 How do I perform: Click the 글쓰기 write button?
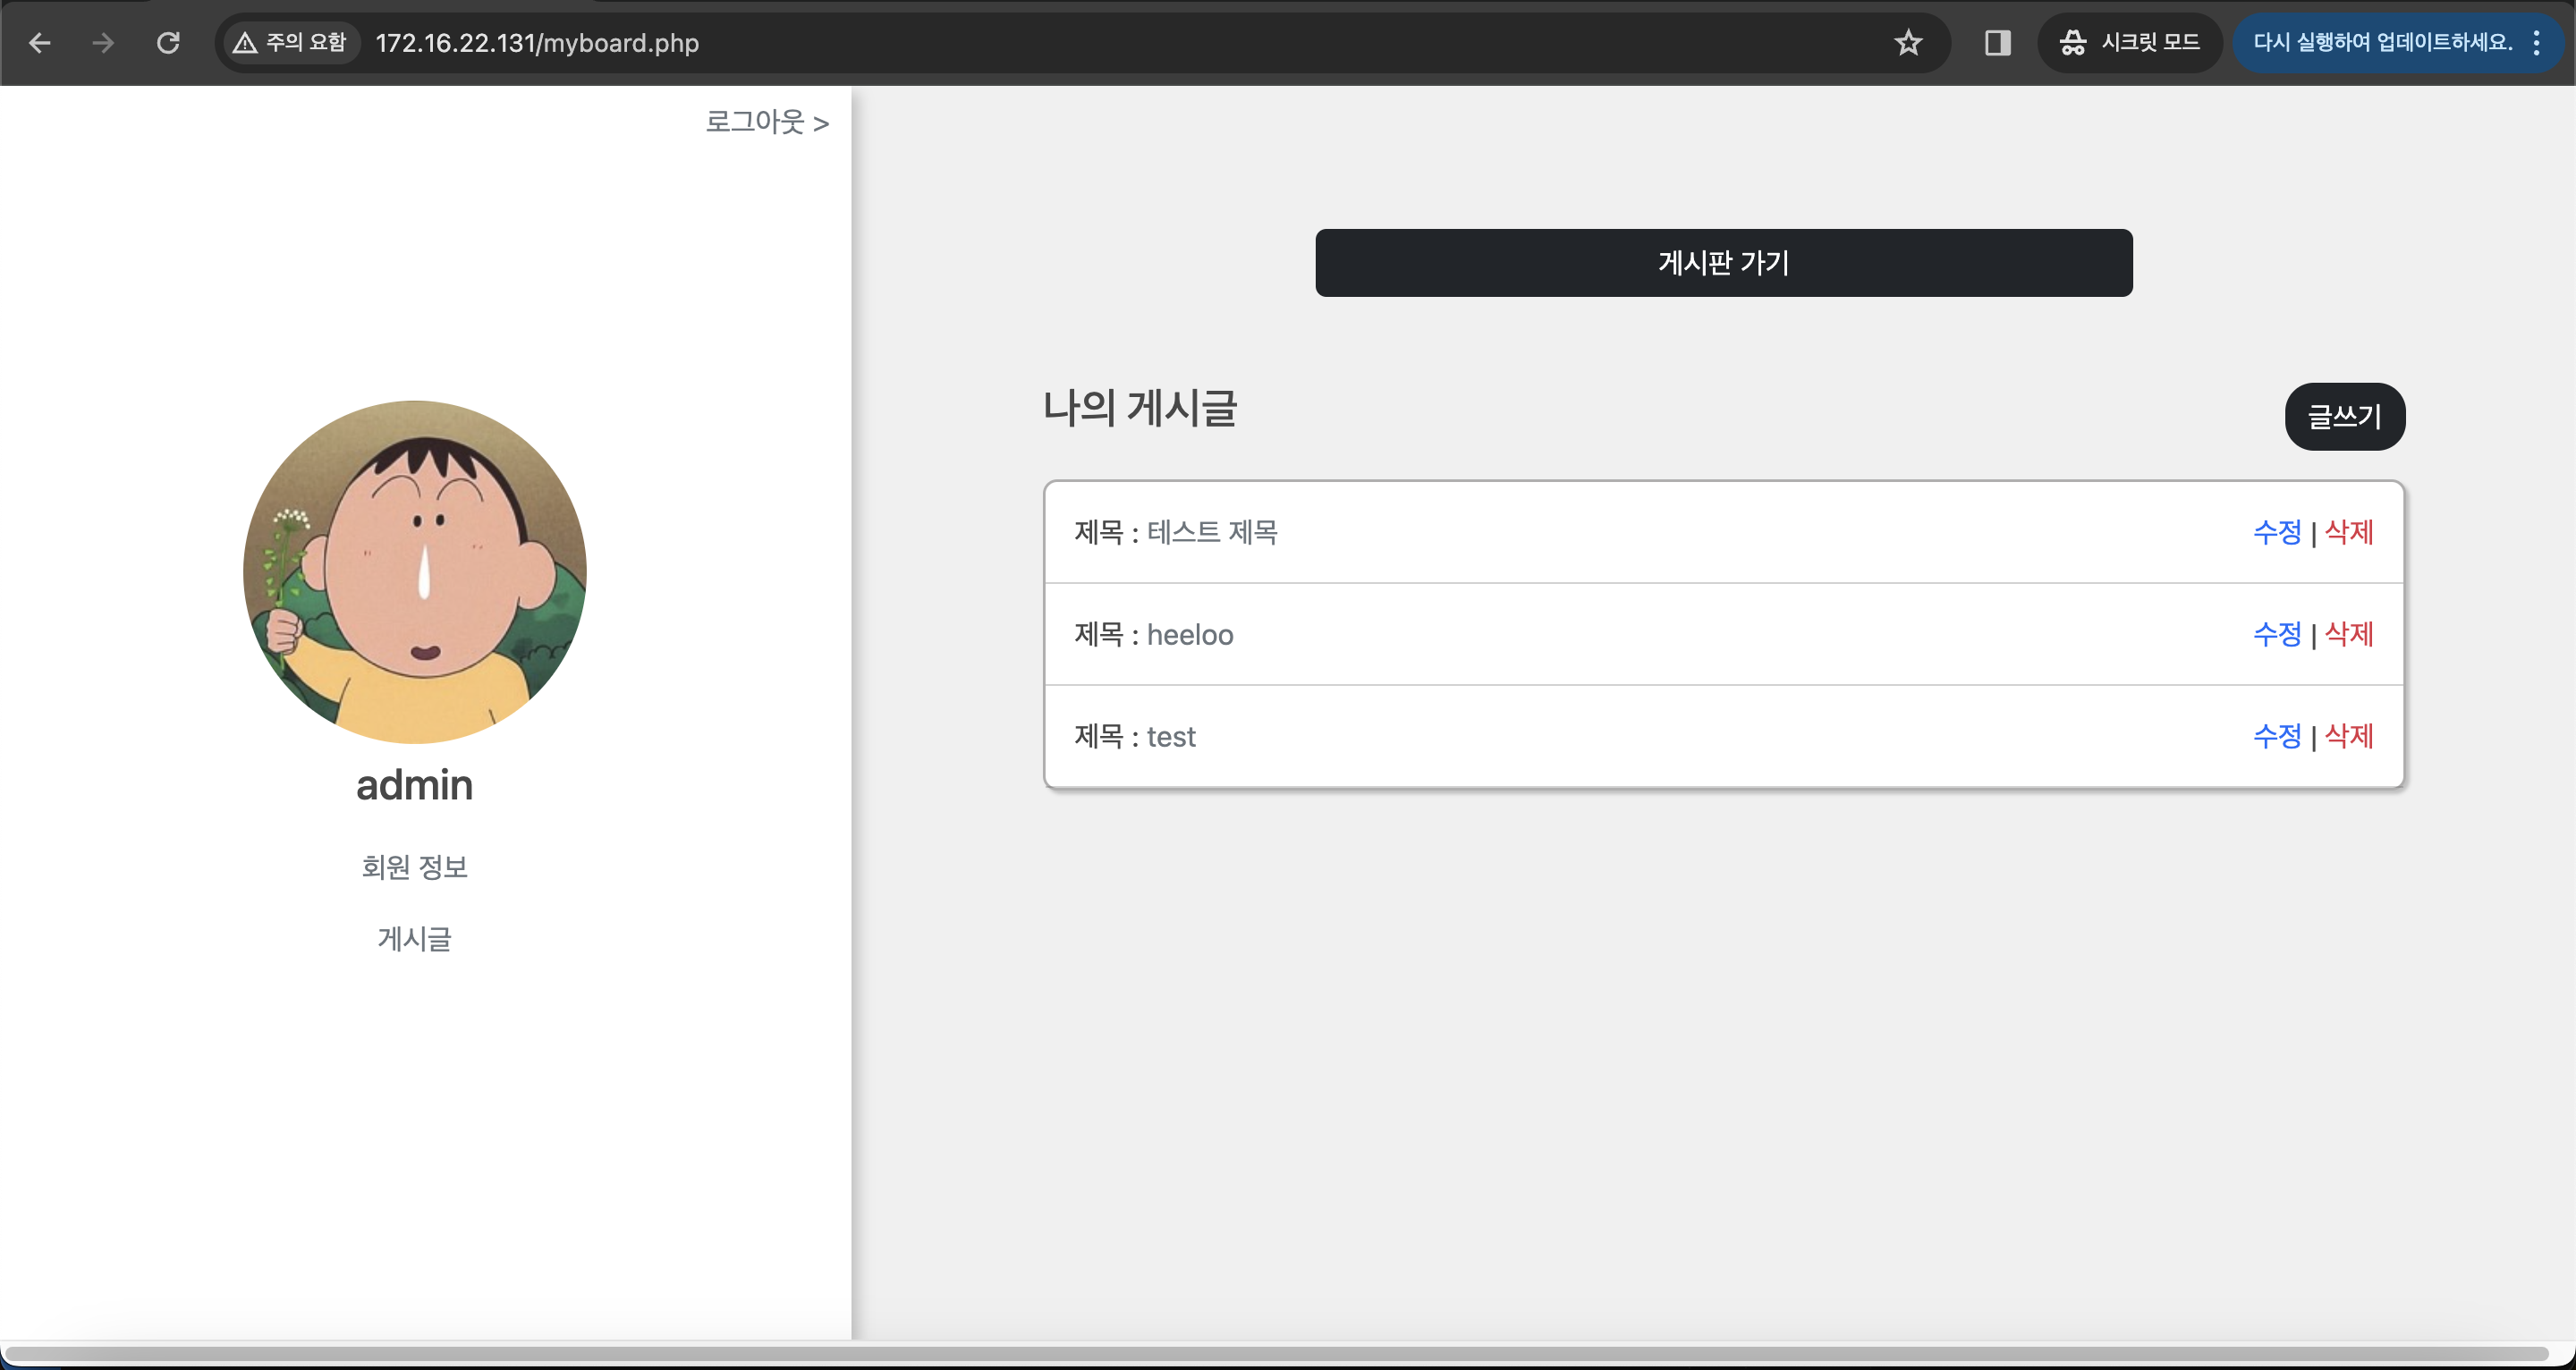click(2345, 417)
